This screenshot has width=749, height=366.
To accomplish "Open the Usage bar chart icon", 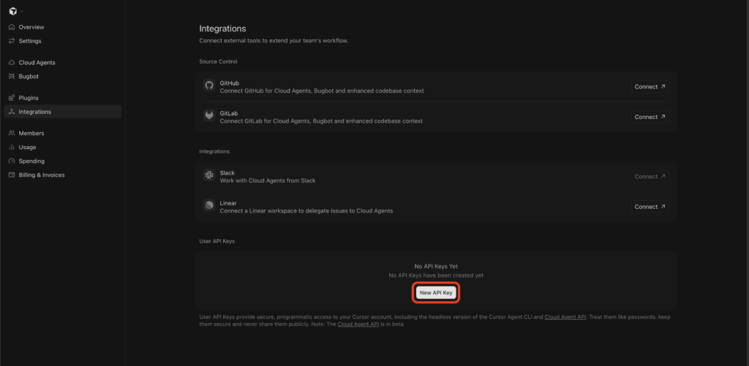I will pos(12,147).
